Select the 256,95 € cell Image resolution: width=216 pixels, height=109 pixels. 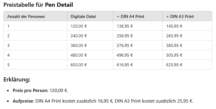pyautogui.click(x=125, y=36)
